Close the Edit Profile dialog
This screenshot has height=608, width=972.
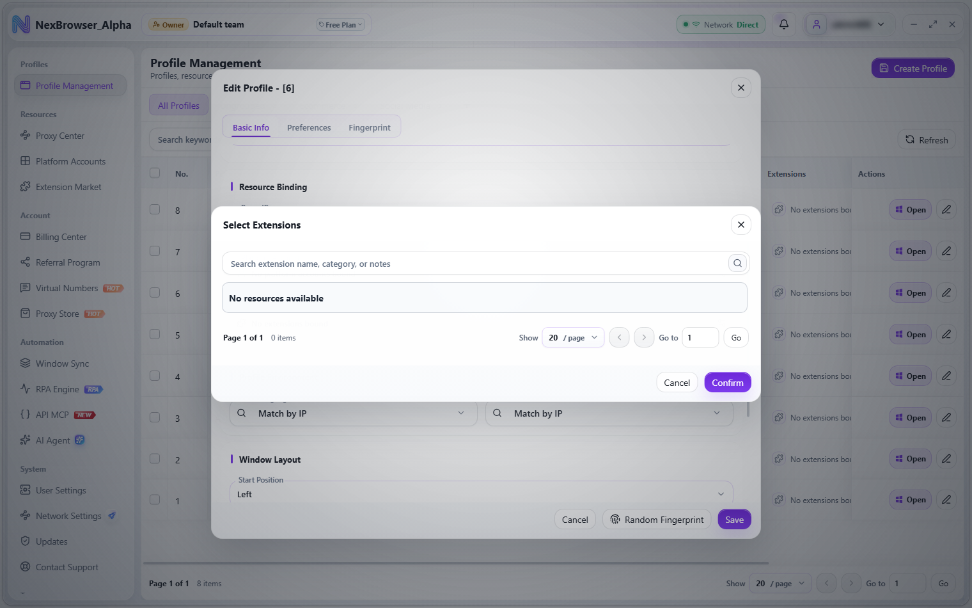coord(741,88)
